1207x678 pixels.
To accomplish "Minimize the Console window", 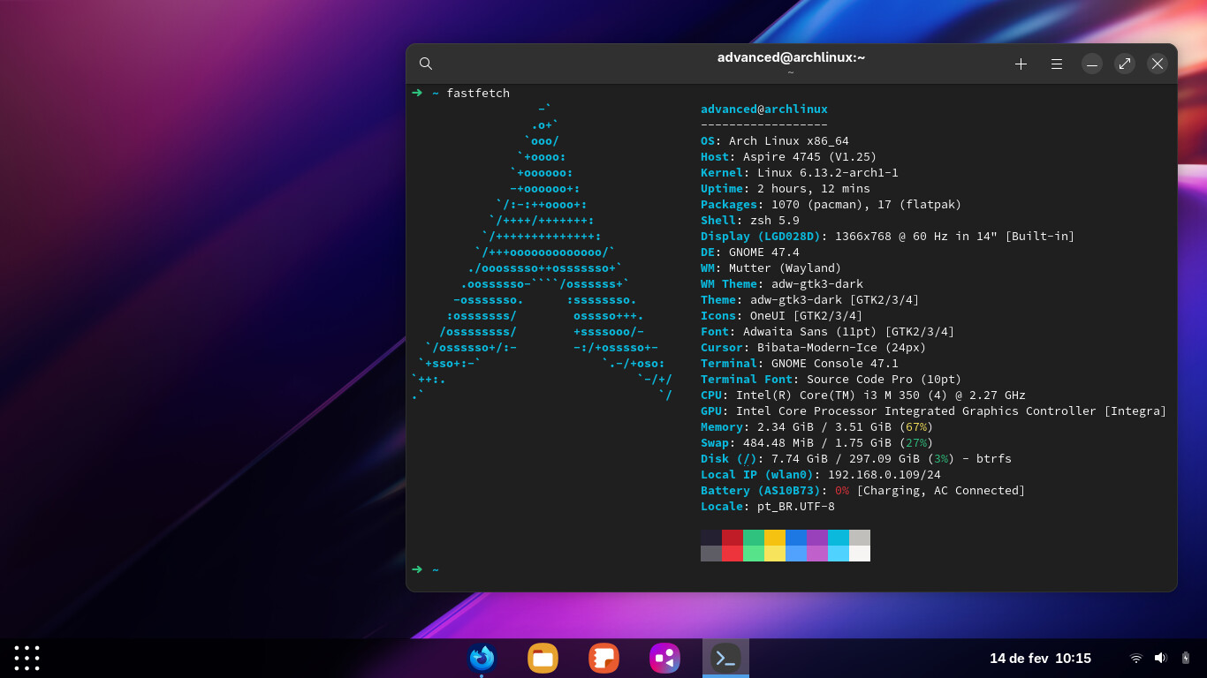I will (x=1092, y=64).
